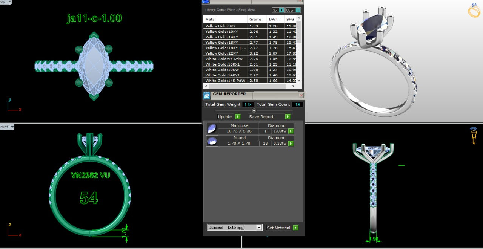Open the Top viewport dropdown arrow
The image size is (483, 249).
(x=9, y=2)
